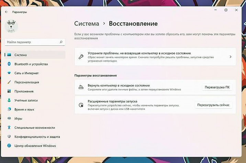Select the Система monitor icon
The width and height of the screenshot is (246, 163).
tap(9, 55)
